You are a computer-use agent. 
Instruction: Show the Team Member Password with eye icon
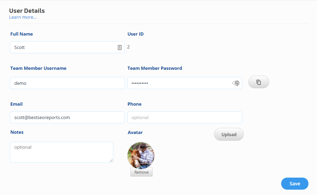pos(236,83)
